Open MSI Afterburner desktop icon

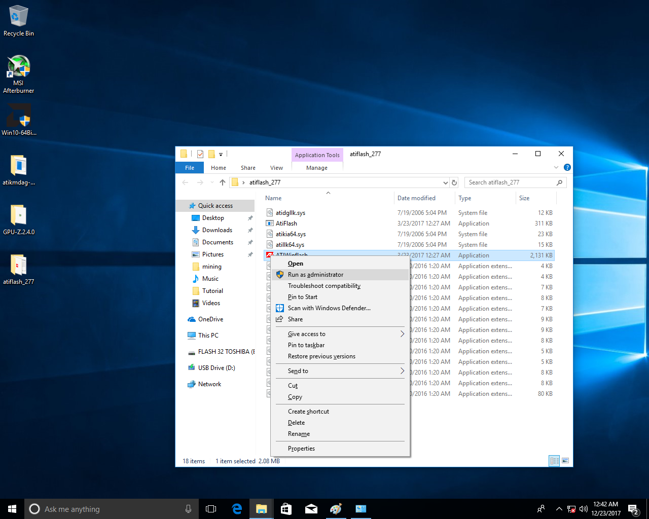19,75
